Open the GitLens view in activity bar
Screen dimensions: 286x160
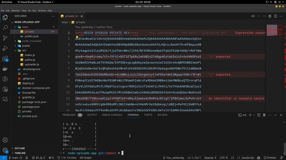tap(5, 79)
